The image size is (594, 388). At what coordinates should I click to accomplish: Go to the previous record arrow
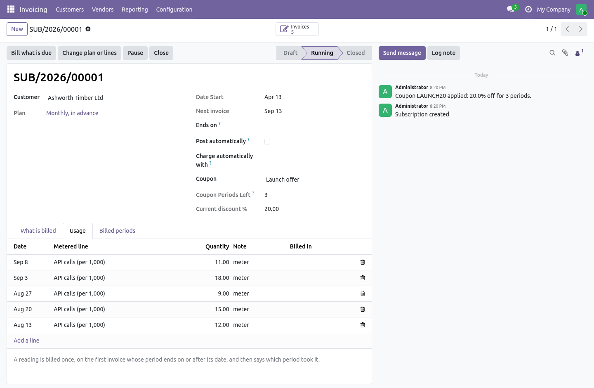click(567, 29)
